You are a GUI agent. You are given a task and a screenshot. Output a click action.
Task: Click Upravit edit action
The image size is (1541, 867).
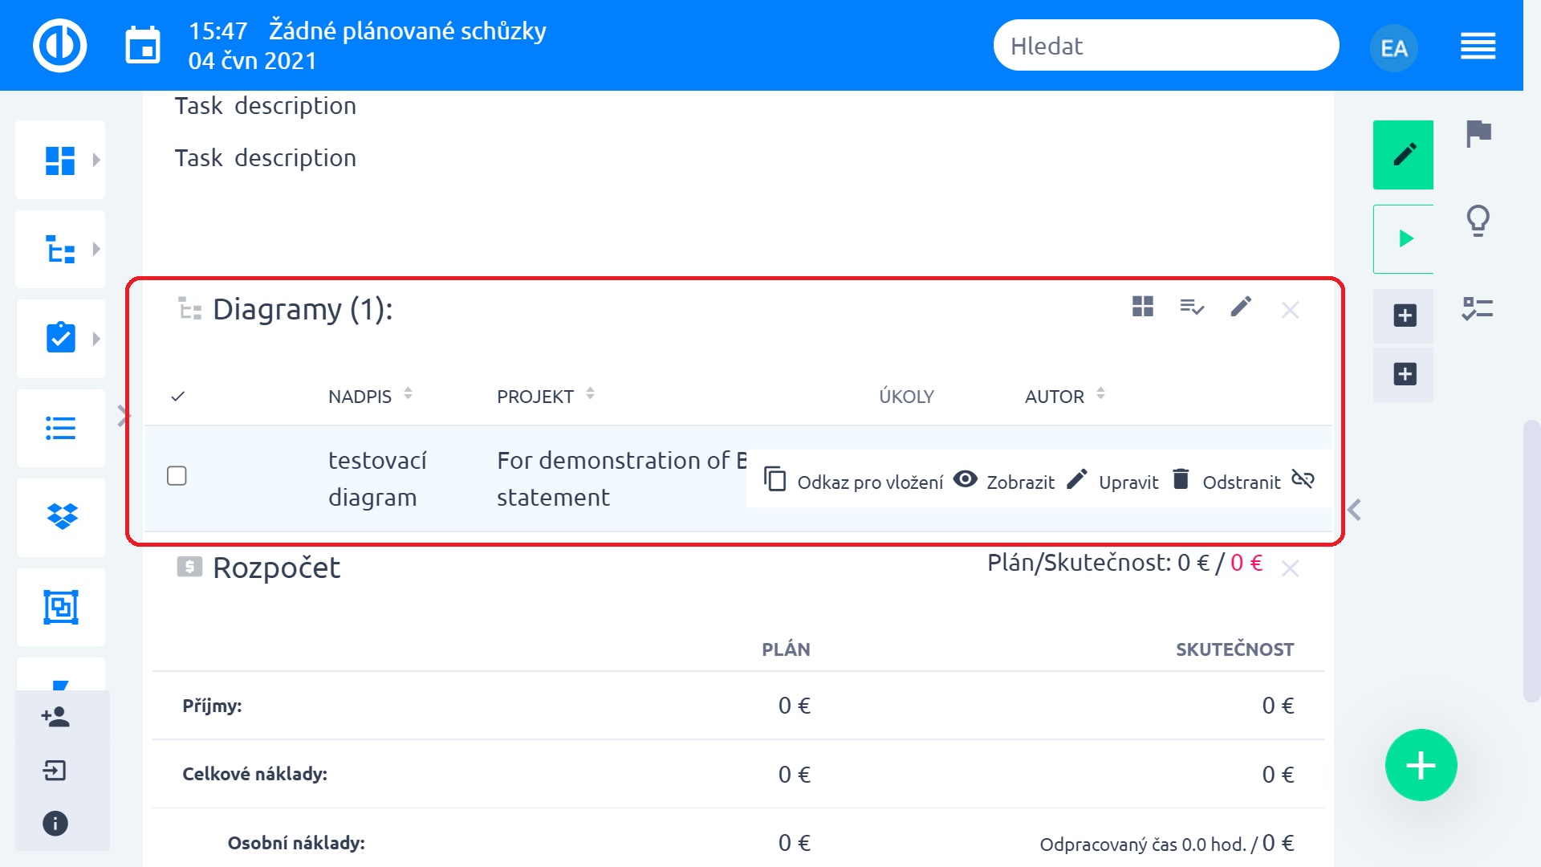coord(1112,481)
